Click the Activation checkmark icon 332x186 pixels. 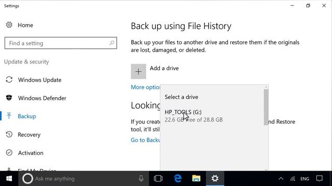[9, 152]
